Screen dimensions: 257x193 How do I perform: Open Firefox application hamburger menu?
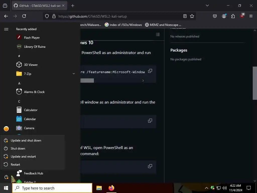pos(251,16)
